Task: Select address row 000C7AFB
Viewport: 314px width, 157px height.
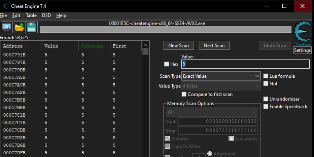Action: 71,93
